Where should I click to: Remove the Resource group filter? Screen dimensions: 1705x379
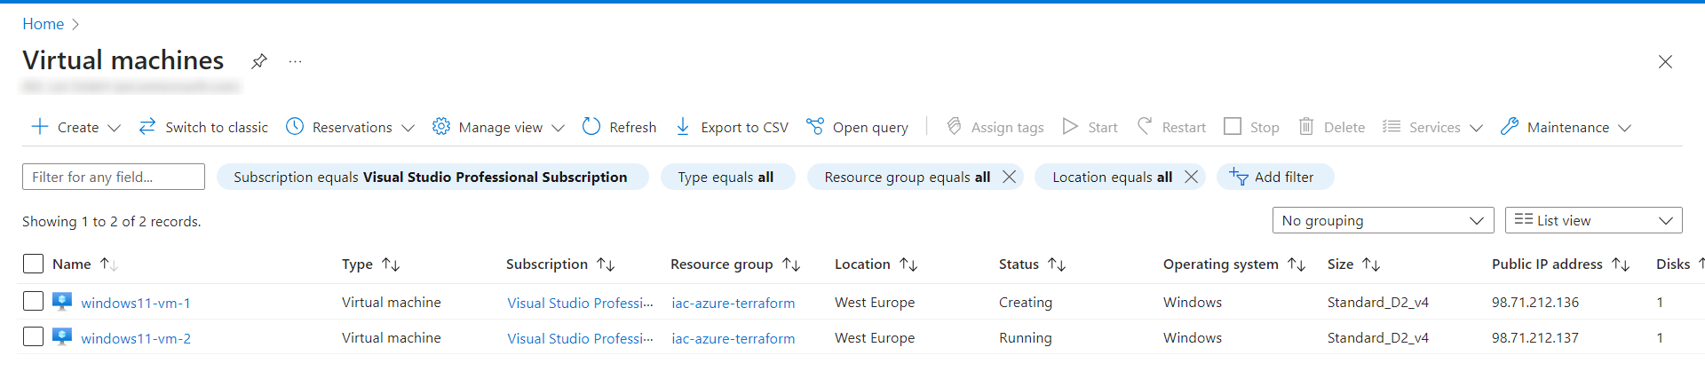[1009, 177]
